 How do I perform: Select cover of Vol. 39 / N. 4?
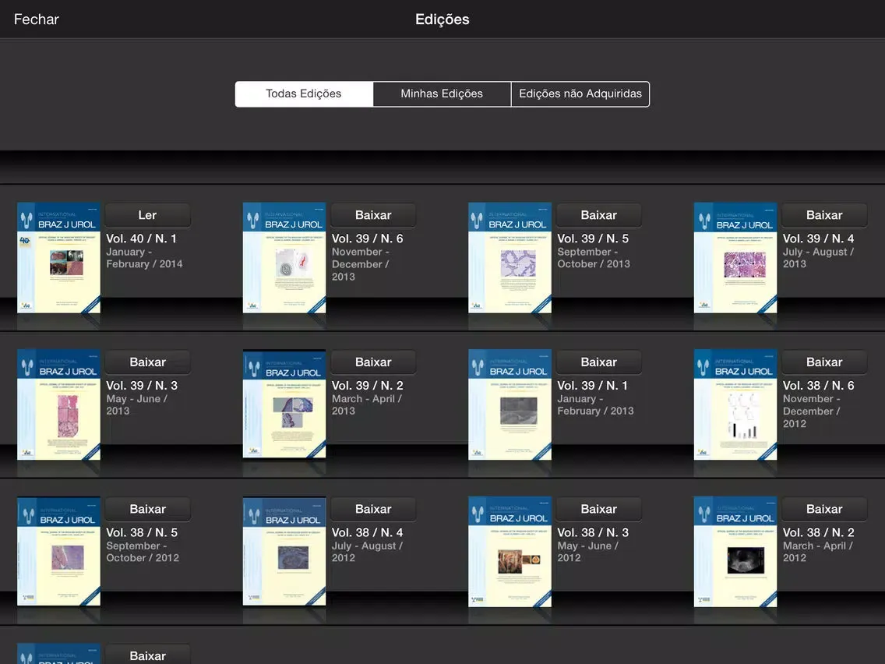coord(735,257)
